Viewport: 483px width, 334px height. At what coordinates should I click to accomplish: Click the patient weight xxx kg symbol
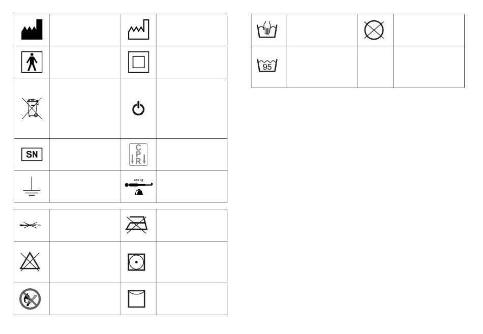pos(139,187)
